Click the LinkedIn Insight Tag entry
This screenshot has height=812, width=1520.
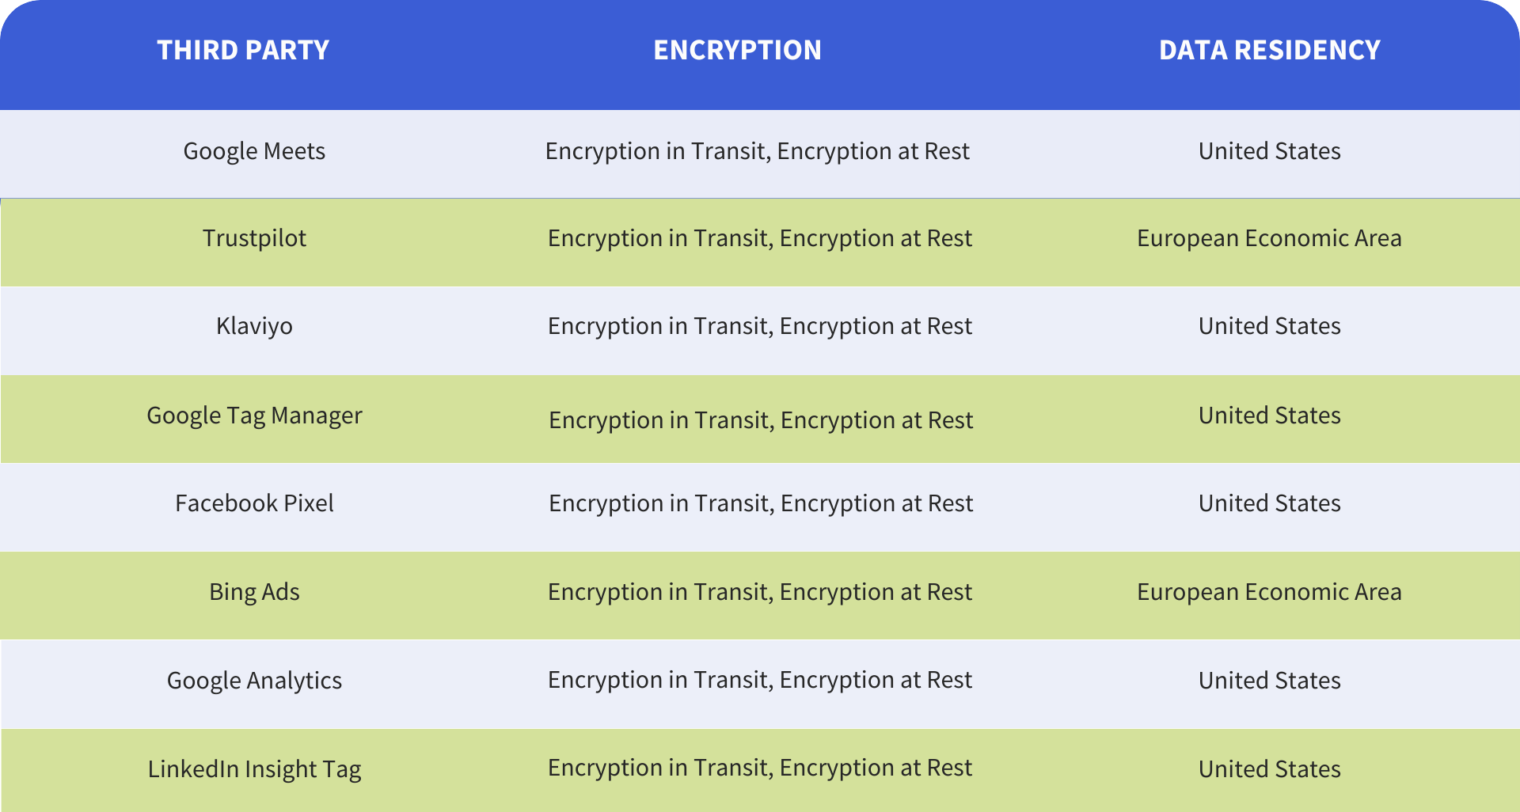pyautogui.click(x=254, y=769)
